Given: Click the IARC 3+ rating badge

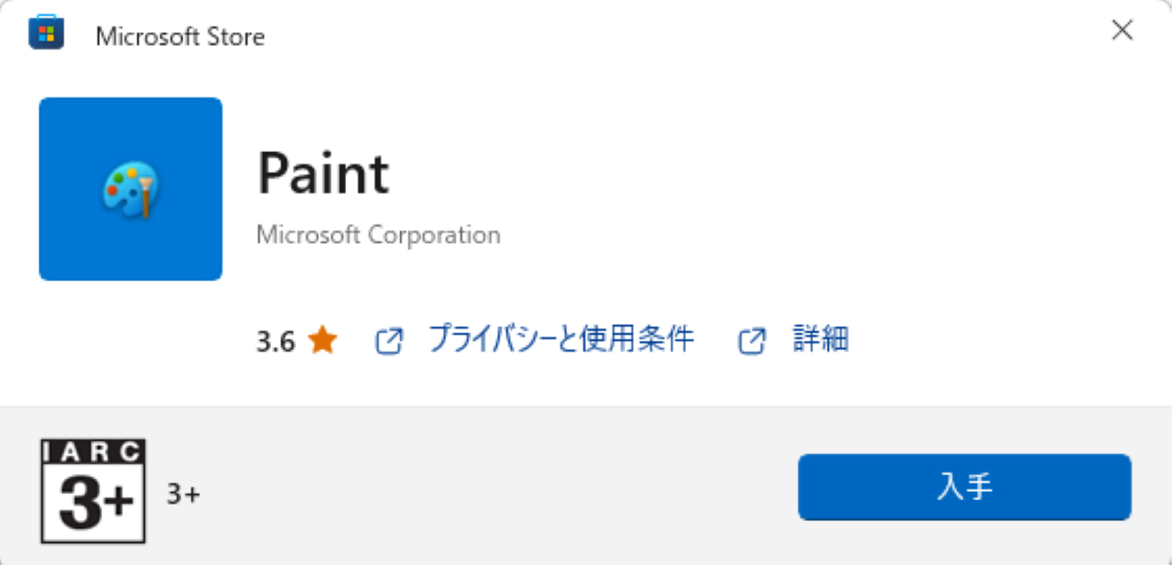Looking at the screenshot, I should 93,491.
